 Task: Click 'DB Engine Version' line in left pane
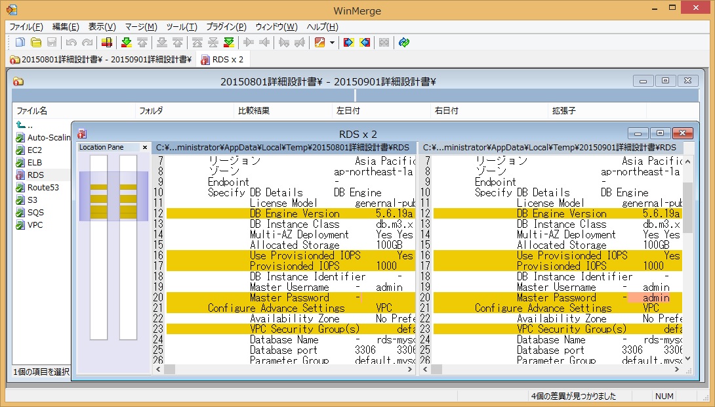[x=291, y=213]
